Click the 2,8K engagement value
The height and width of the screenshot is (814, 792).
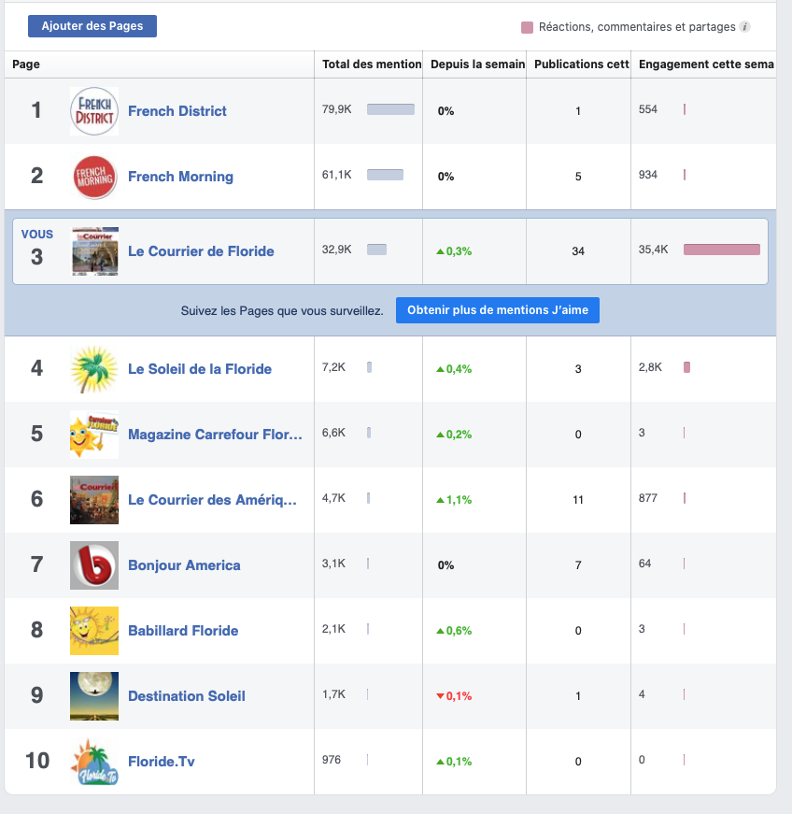click(x=650, y=367)
